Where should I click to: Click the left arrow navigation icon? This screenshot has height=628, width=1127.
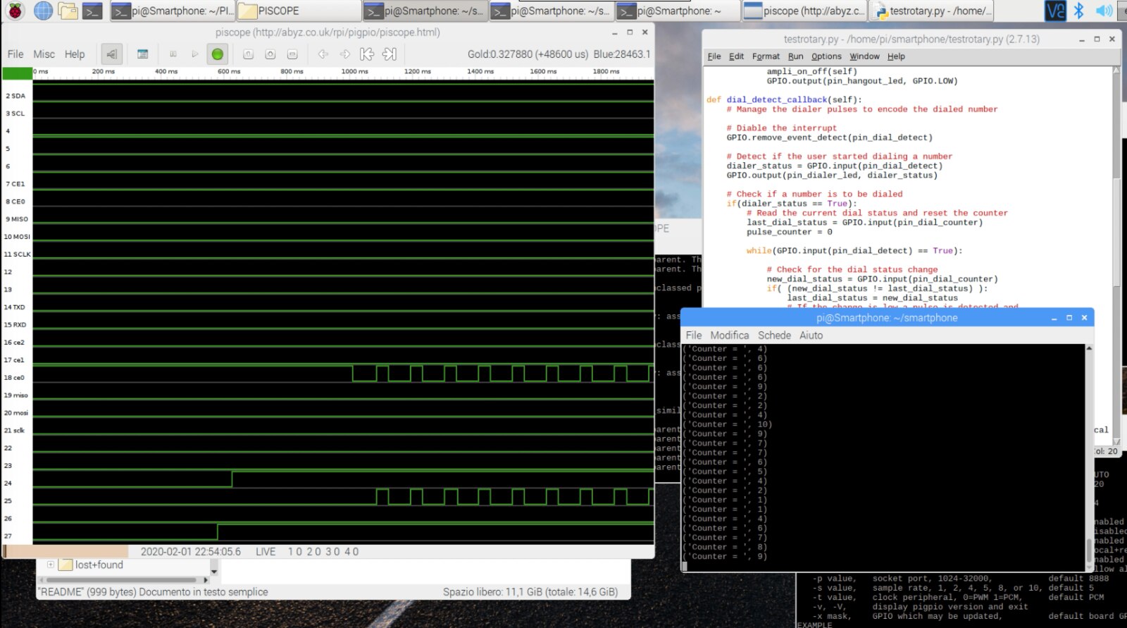click(323, 54)
